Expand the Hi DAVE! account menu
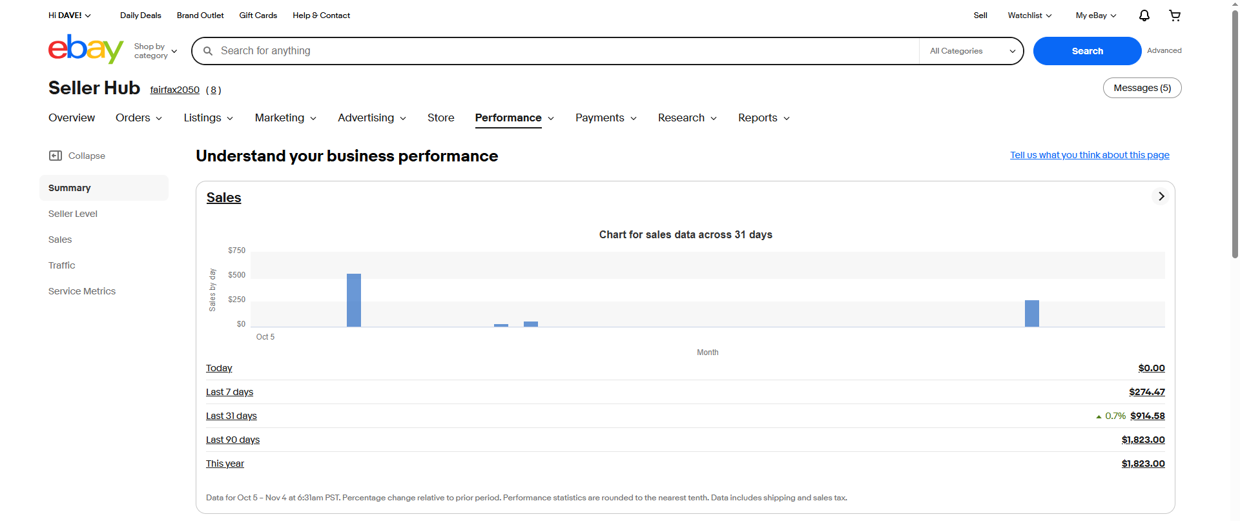This screenshot has width=1240, height=521. point(70,15)
